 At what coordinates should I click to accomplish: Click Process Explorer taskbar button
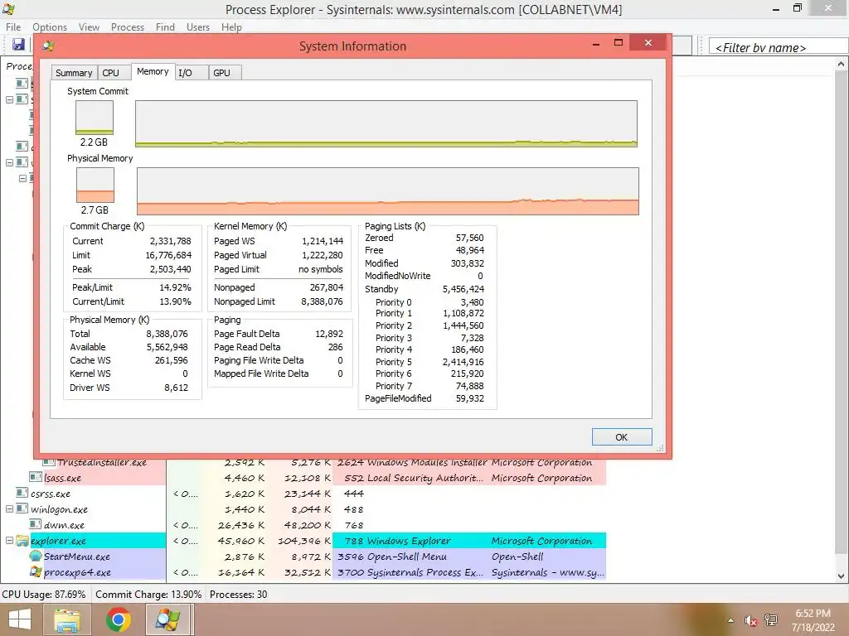click(168, 619)
